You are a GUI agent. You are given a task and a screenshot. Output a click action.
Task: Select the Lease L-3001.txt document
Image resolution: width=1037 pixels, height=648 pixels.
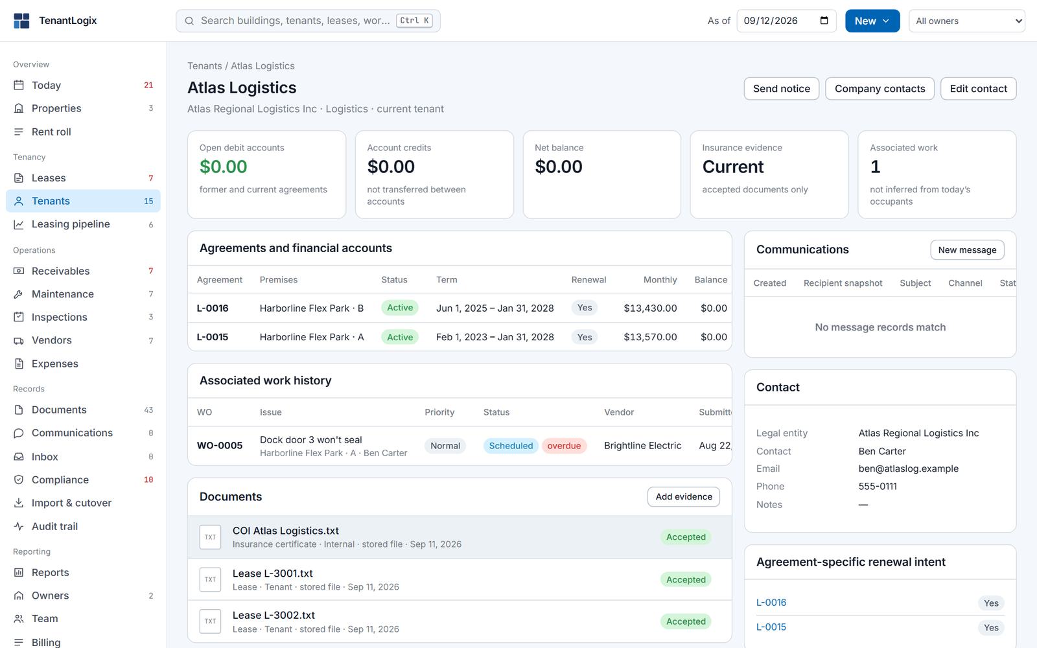point(460,579)
